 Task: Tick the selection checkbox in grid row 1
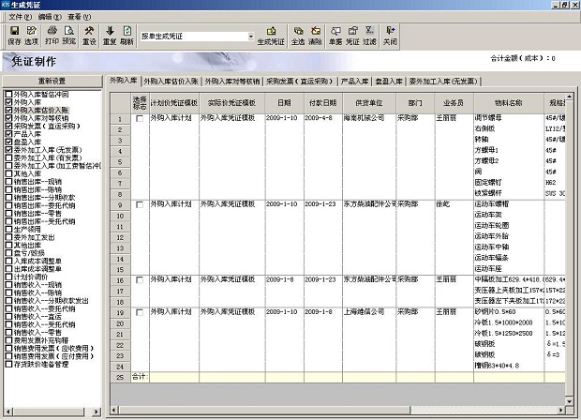click(140, 118)
